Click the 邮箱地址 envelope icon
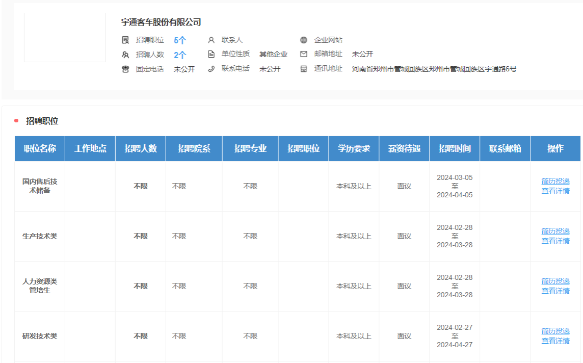 click(x=304, y=54)
